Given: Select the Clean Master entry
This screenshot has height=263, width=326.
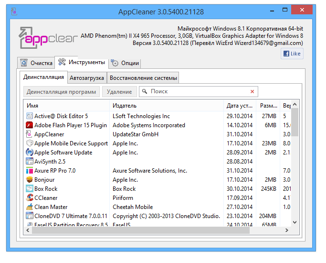Looking at the screenshot, I should click(x=51, y=207).
